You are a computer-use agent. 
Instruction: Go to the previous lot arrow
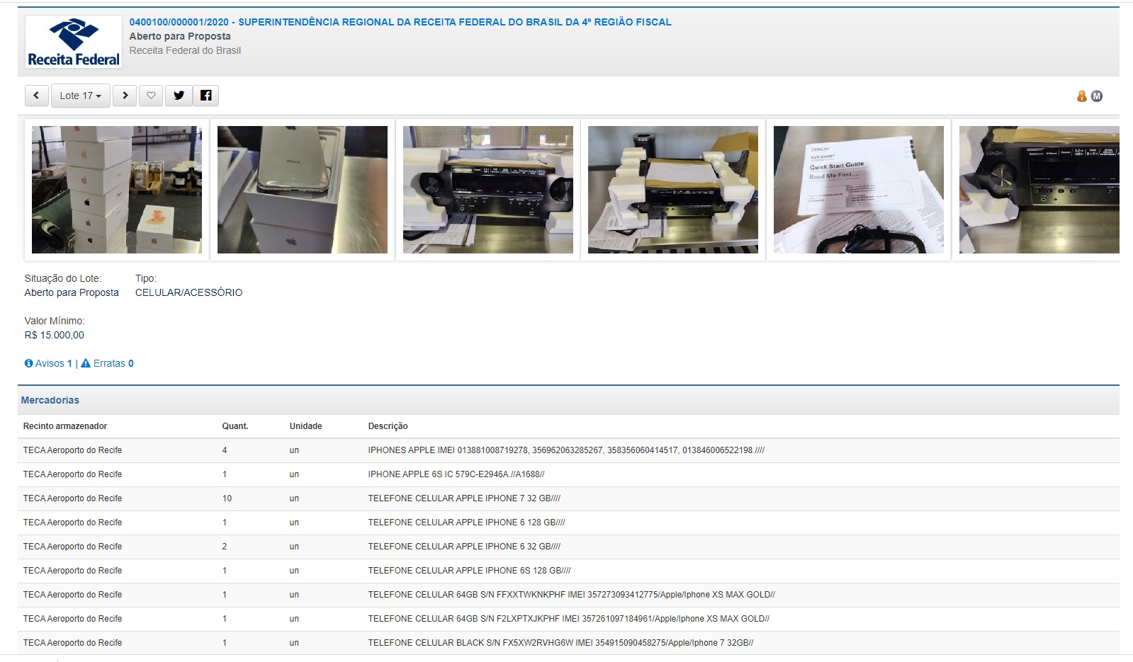coord(36,96)
